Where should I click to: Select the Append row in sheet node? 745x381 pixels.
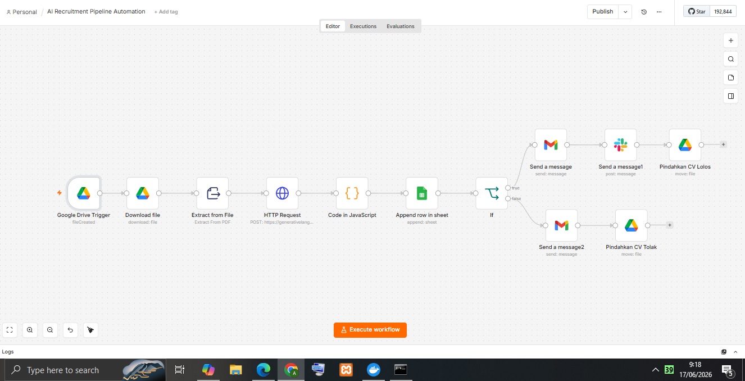[x=422, y=193]
